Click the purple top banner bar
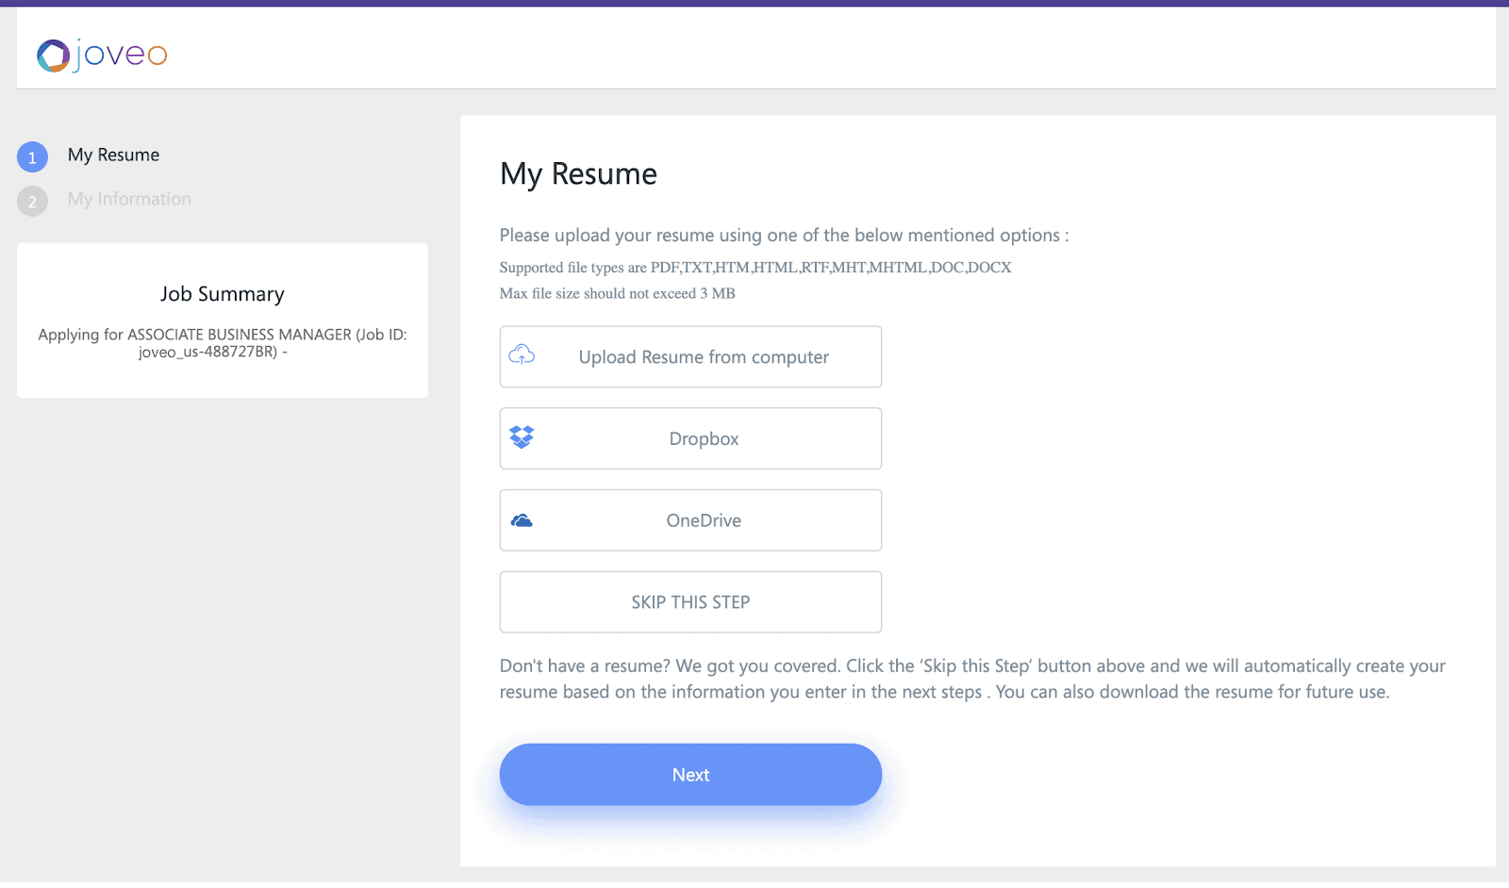The image size is (1509, 888). point(754,5)
